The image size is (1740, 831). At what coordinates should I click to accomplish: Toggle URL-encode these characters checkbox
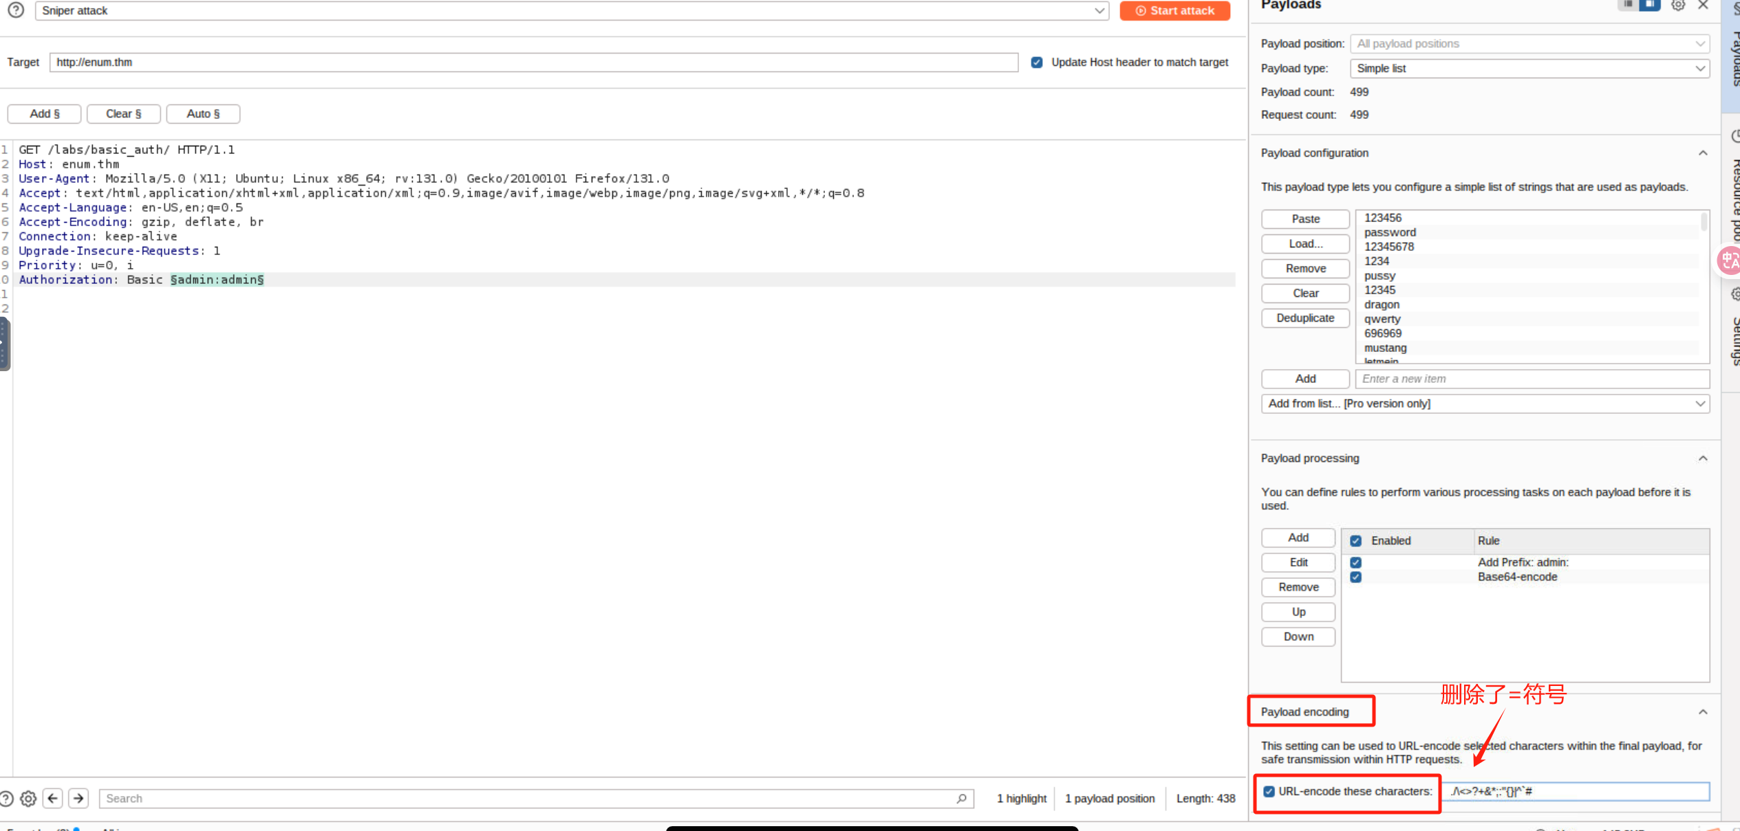point(1269,791)
